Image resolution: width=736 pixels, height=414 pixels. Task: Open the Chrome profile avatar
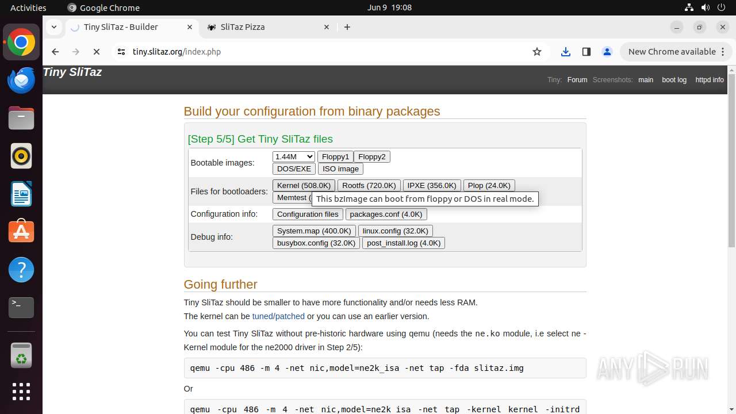(x=607, y=52)
